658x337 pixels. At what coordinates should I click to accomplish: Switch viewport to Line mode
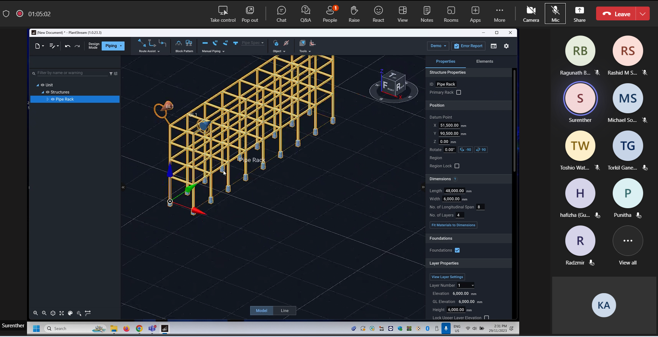[285, 311]
